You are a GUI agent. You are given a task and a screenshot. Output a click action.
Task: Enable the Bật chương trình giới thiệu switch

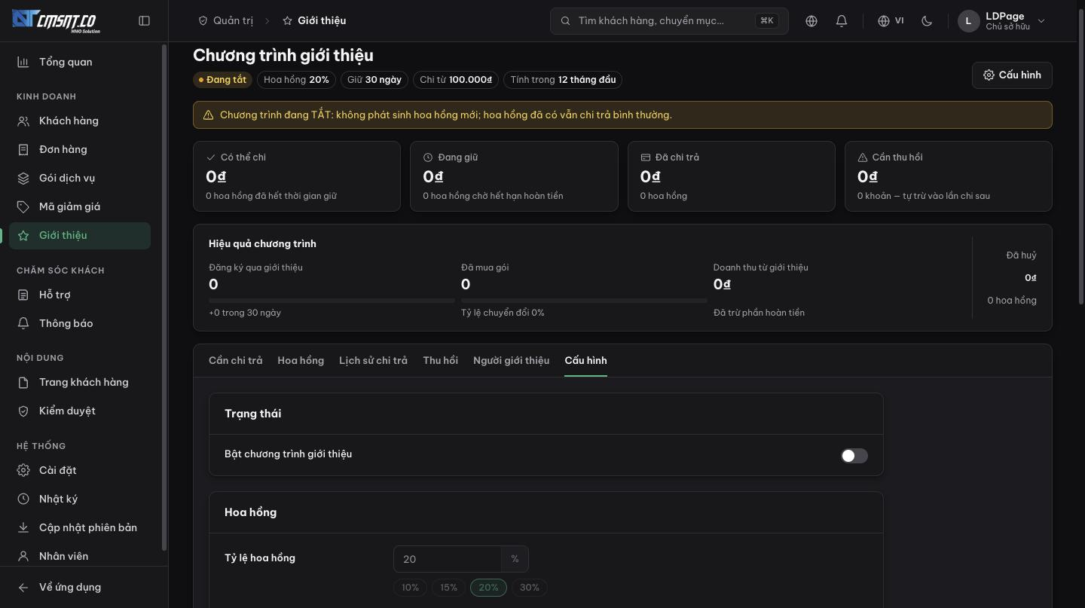pos(854,456)
